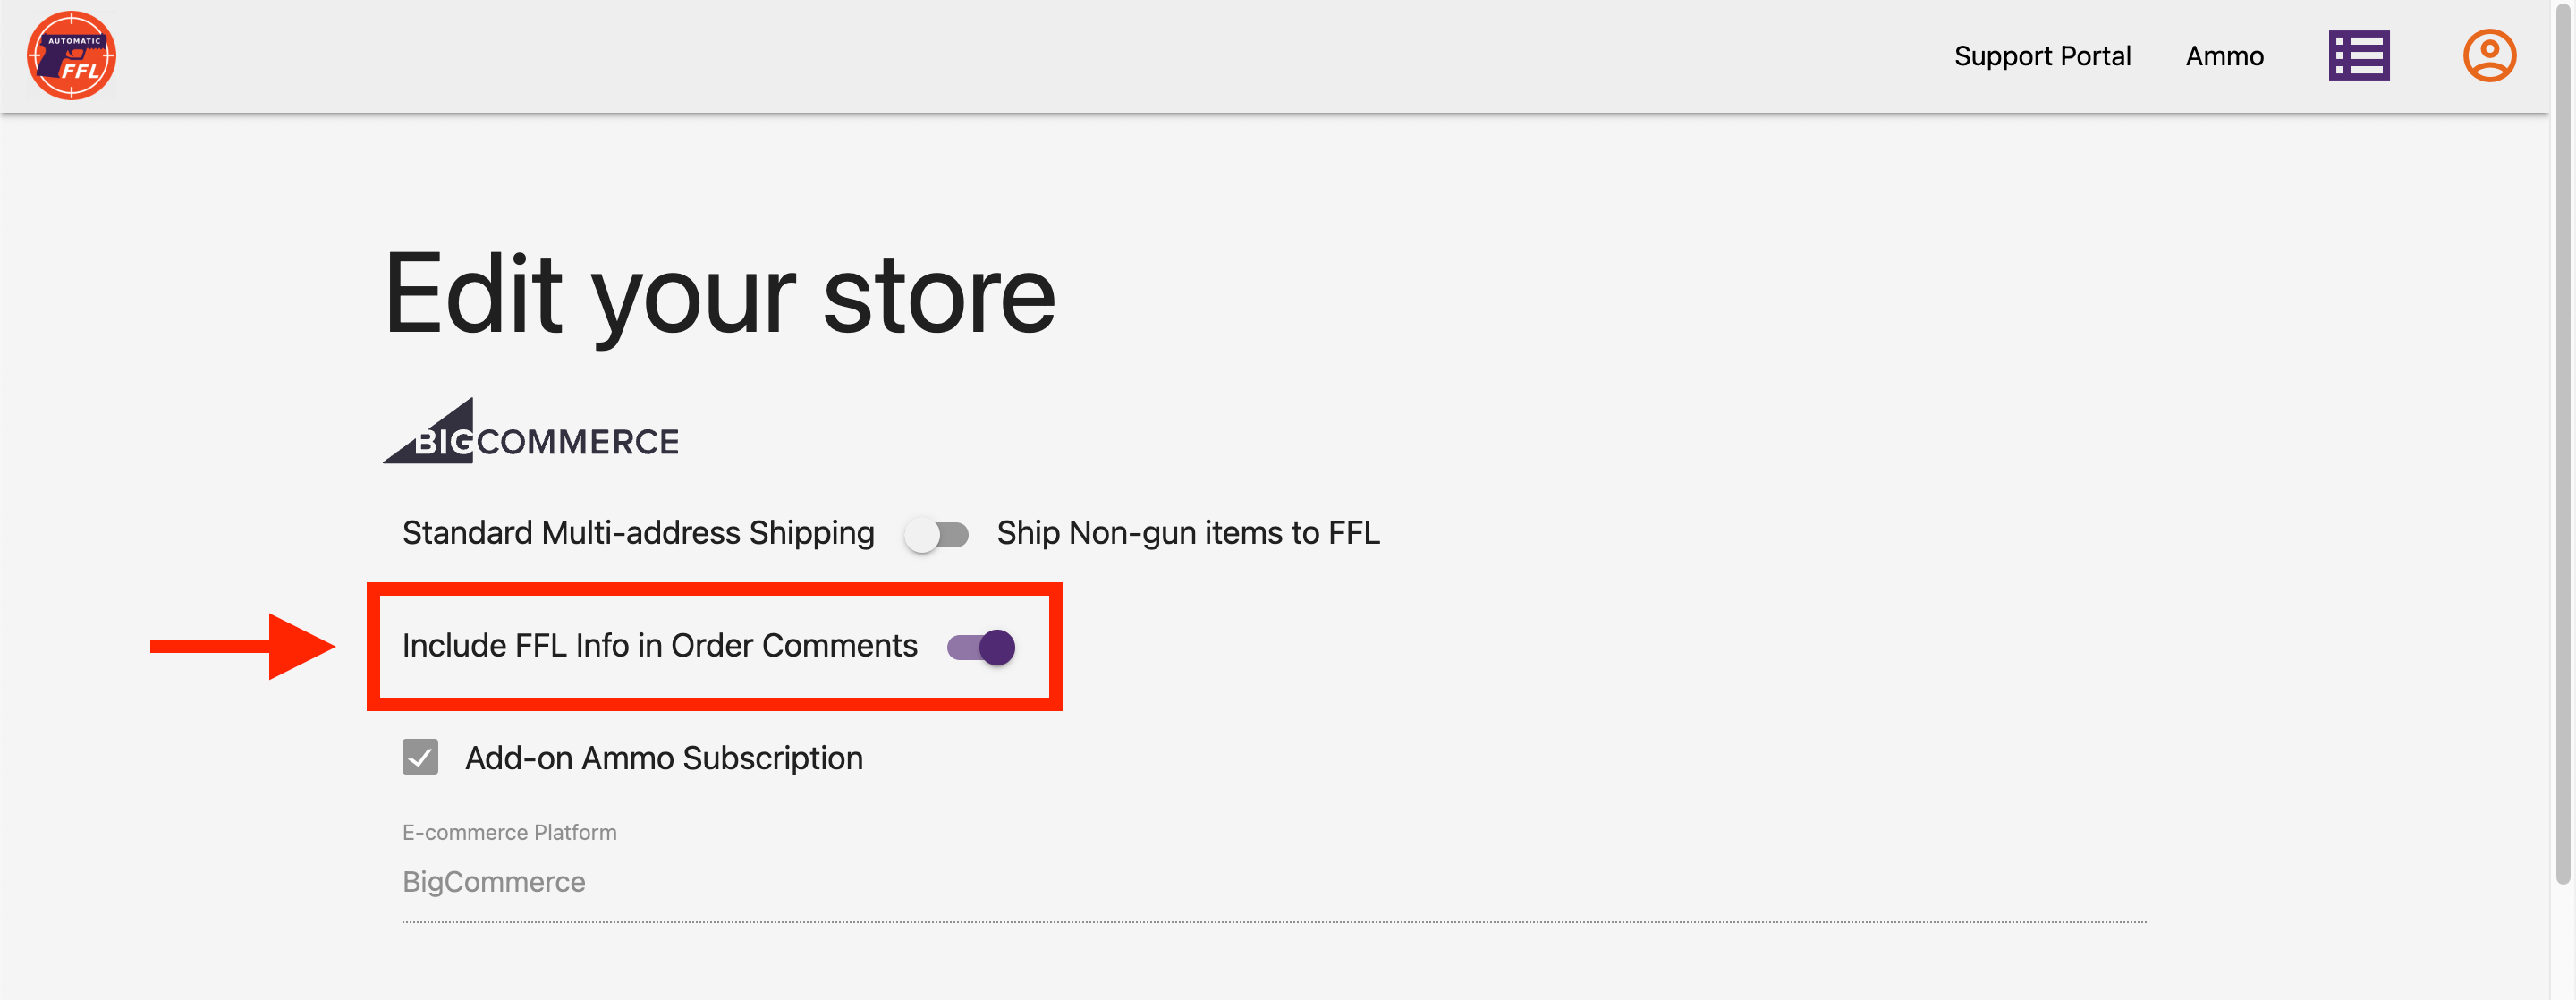Select the Ship Non-gun items to FFL label
This screenshot has height=1000, width=2576.
point(1187,533)
